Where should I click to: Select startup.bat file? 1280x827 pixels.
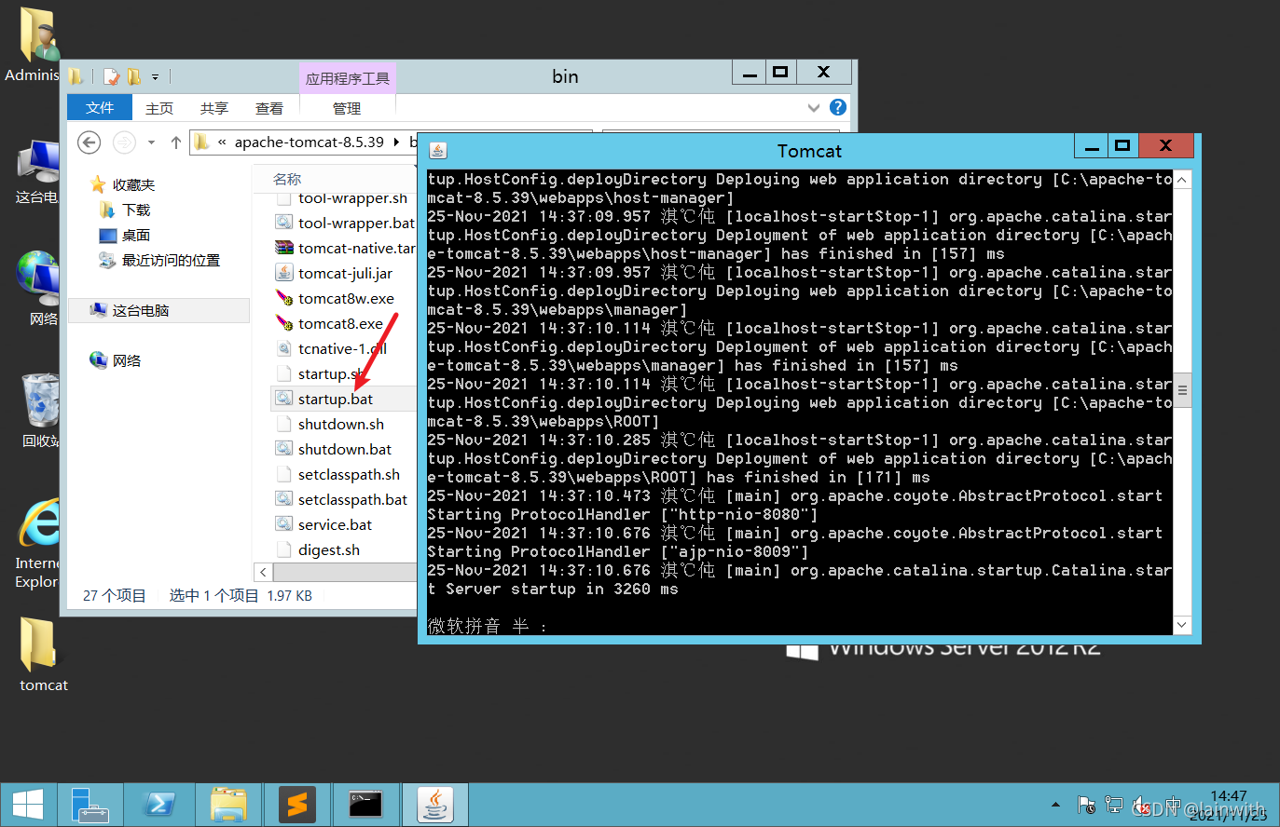(x=336, y=399)
